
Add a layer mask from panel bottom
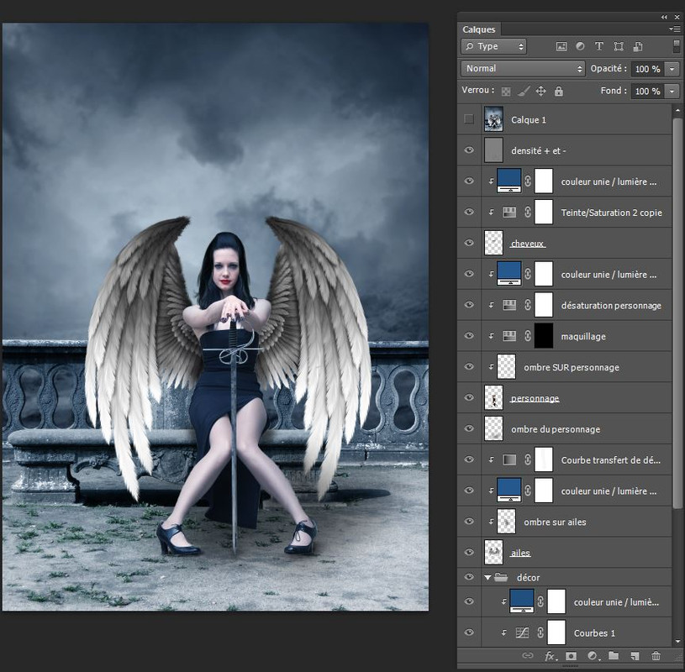click(571, 656)
